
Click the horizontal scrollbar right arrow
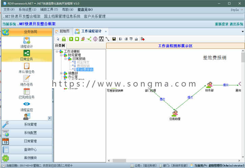pos(239,161)
